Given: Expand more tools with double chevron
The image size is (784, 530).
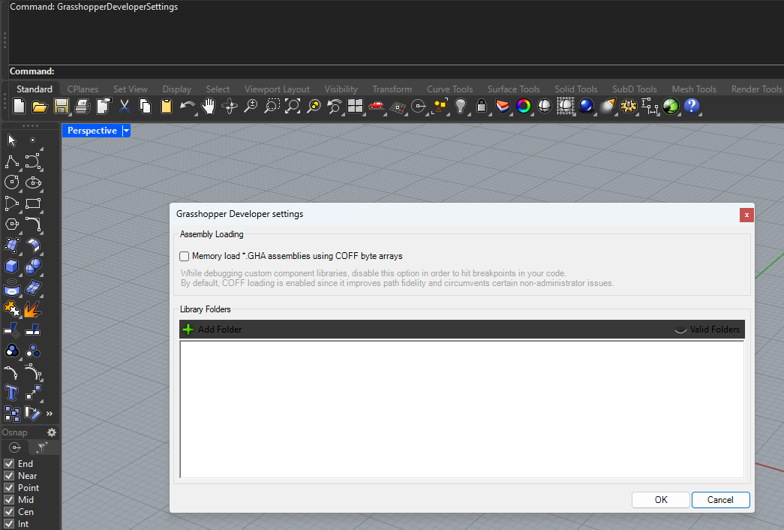Looking at the screenshot, I should pyautogui.click(x=50, y=414).
